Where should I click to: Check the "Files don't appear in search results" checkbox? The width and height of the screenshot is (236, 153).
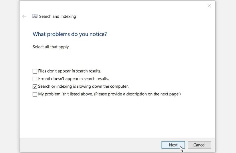click(35, 71)
